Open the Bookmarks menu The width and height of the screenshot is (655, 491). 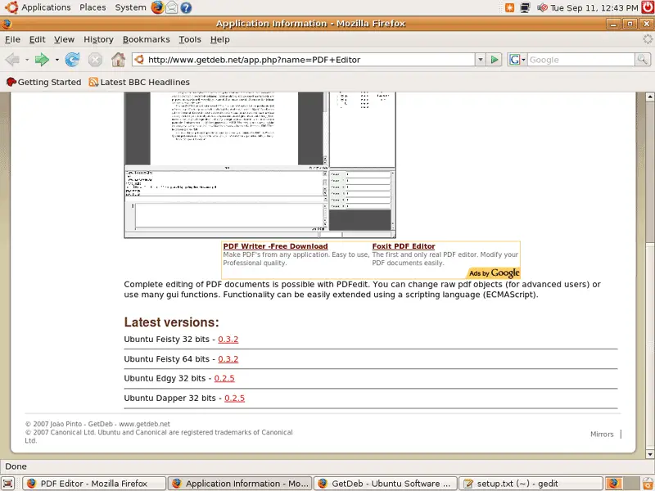click(147, 39)
